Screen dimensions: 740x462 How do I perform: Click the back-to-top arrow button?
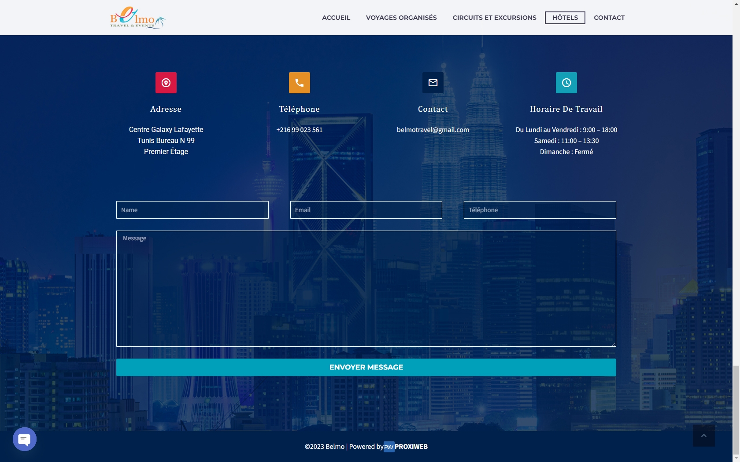tap(704, 436)
